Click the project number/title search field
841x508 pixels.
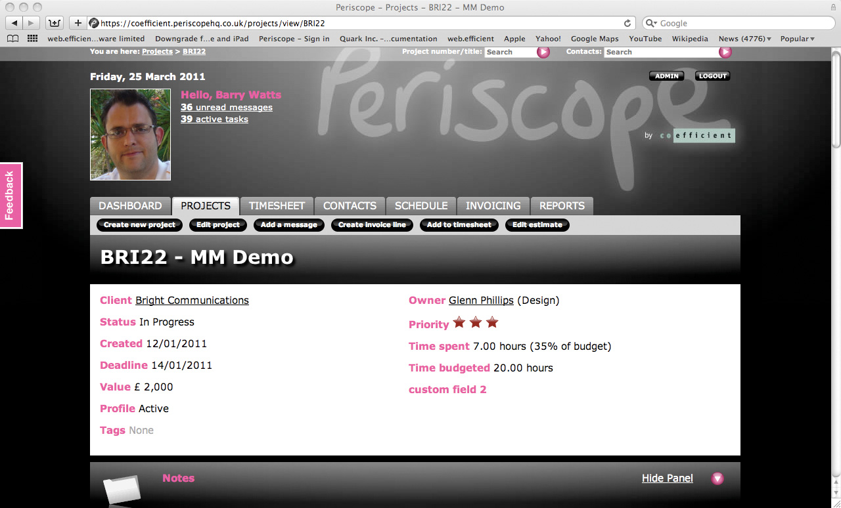(x=510, y=52)
